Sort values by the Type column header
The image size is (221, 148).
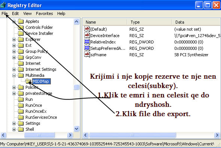pyautogui.click(x=150, y=22)
